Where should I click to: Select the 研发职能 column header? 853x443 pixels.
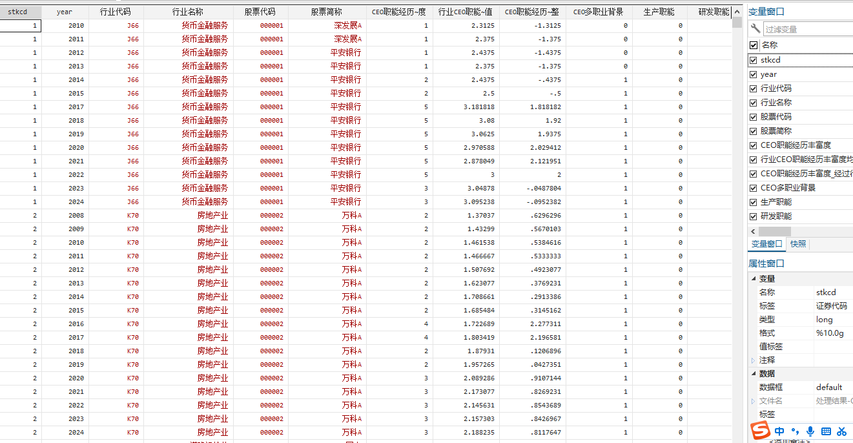pyautogui.click(x=710, y=12)
